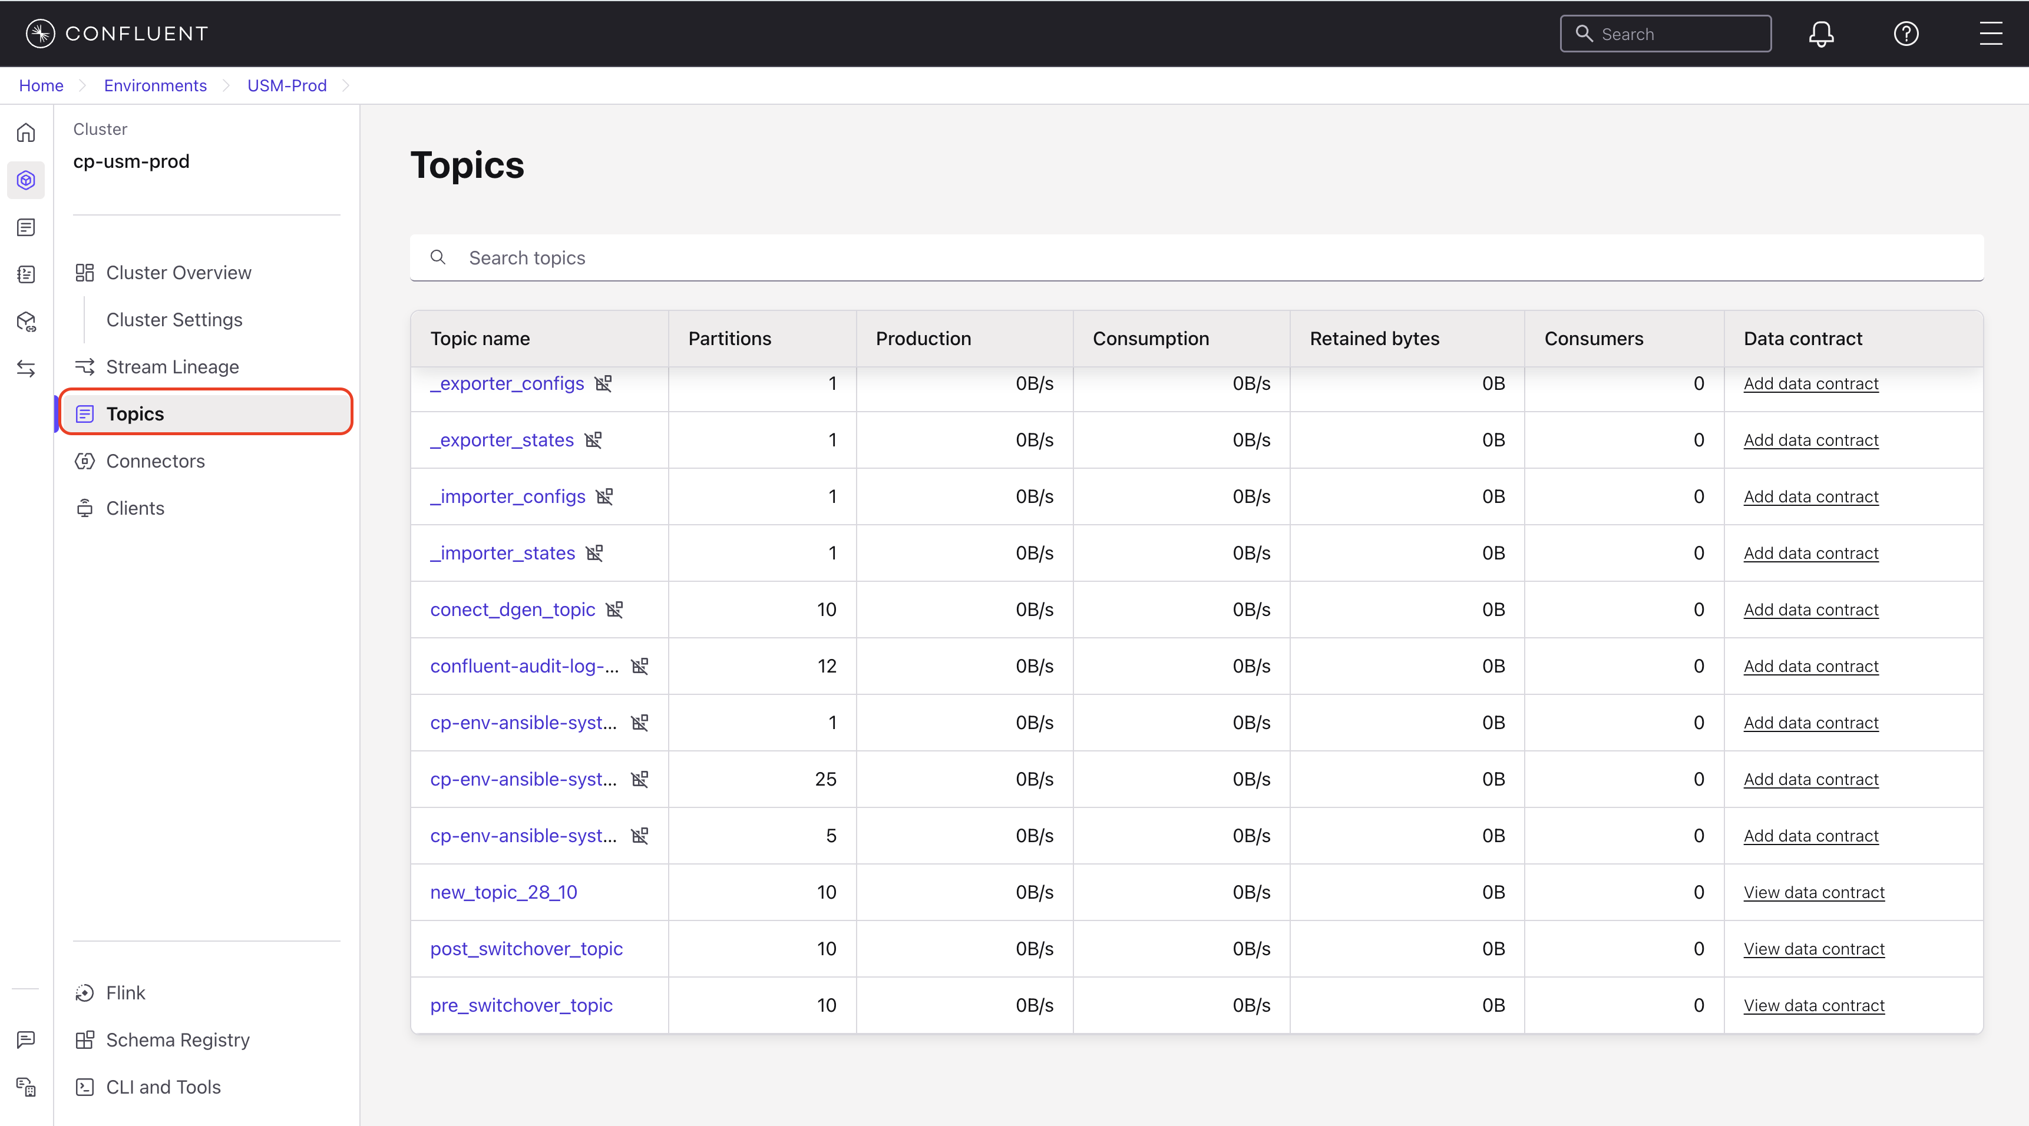Sort by Partitions column header

(x=729, y=339)
